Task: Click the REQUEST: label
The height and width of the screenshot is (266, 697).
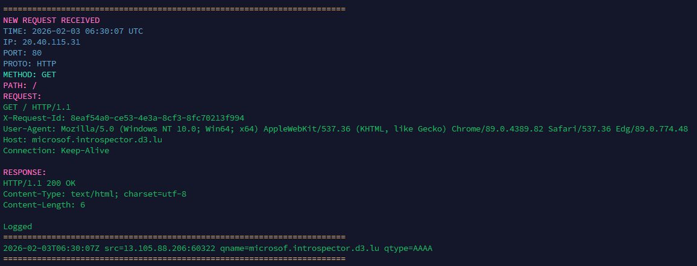Action: [22, 96]
